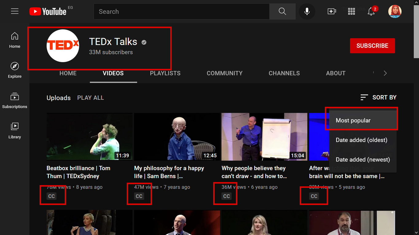Open My philosophy for a happy life title
The height and width of the screenshot is (235, 419).
[169, 172]
